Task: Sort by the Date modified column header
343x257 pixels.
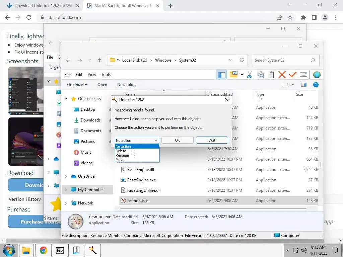Action: point(220,94)
